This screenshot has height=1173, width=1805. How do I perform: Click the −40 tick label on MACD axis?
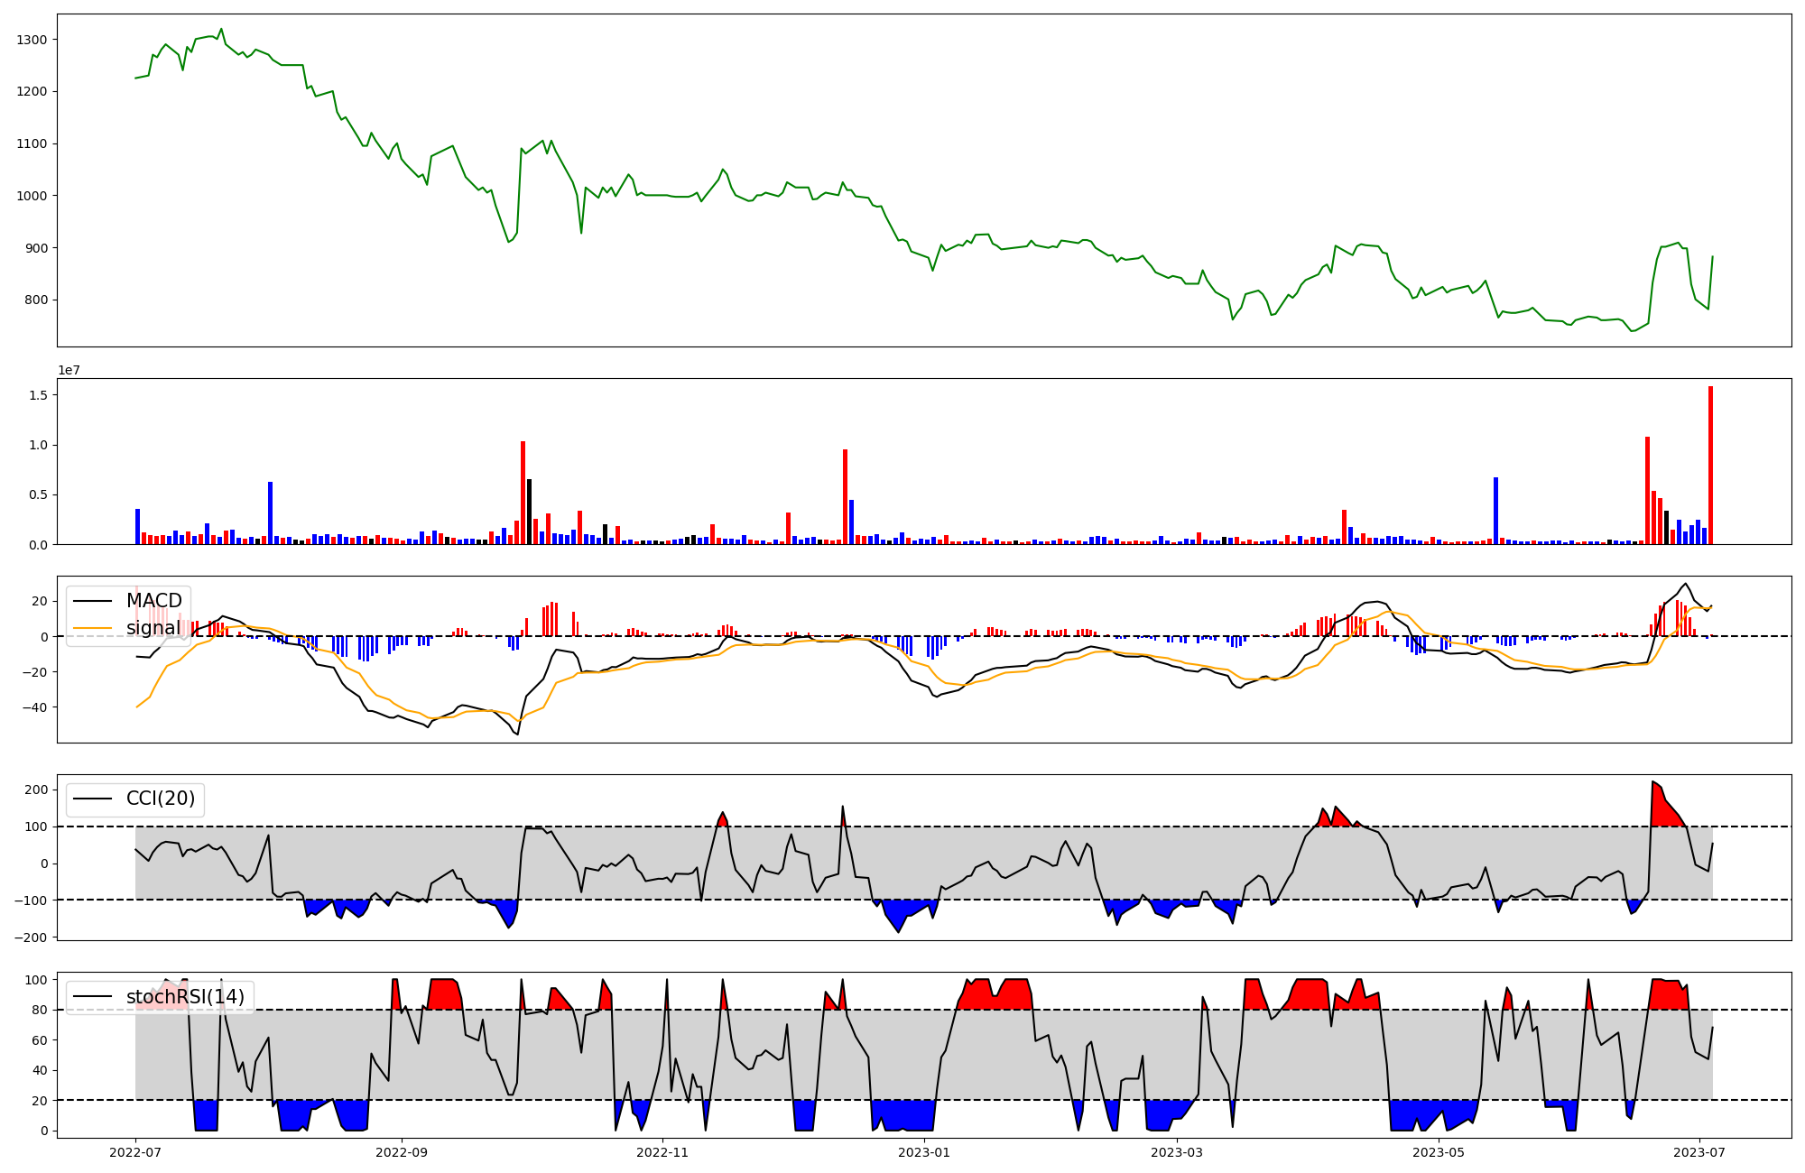point(33,707)
